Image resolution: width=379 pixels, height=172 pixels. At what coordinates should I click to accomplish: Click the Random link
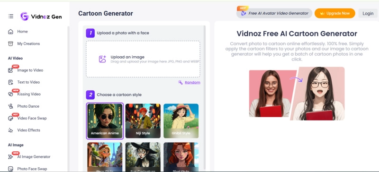tap(192, 83)
